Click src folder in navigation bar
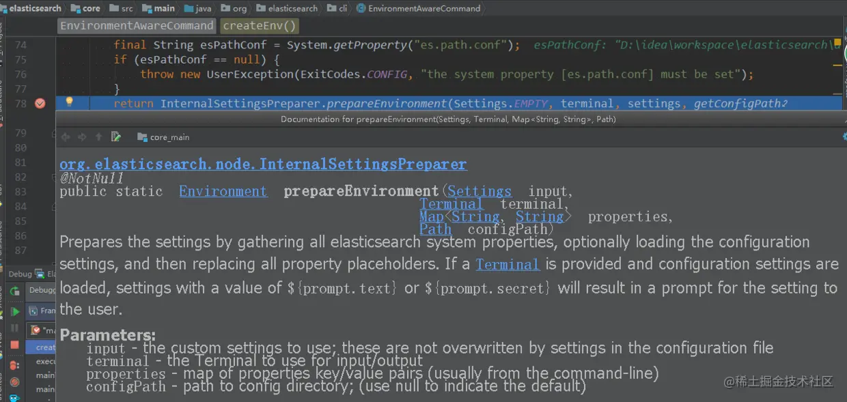 pos(122,8)
